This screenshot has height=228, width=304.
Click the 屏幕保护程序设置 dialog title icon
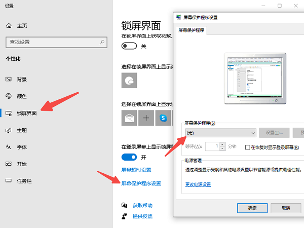(178, 17)
